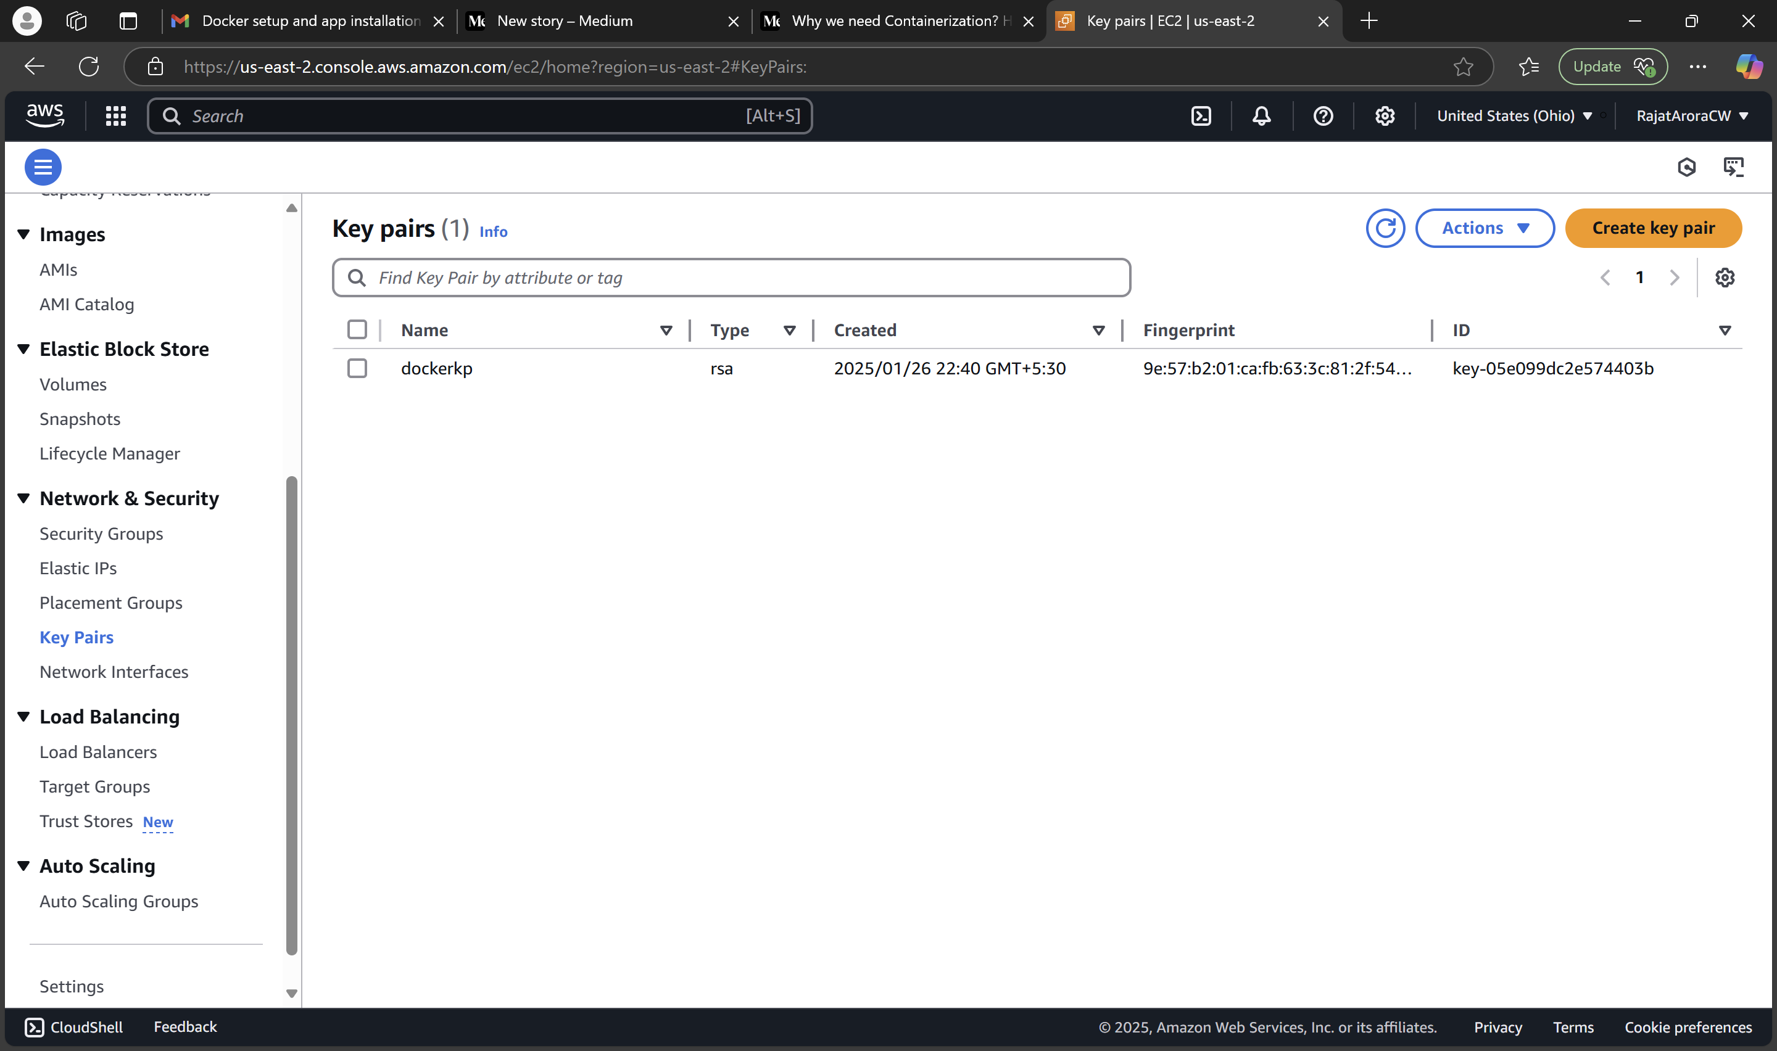The image size is (1777, 1051).
Task: Open the AWS help question mark icon
Action: click(x=1323, y=116)
